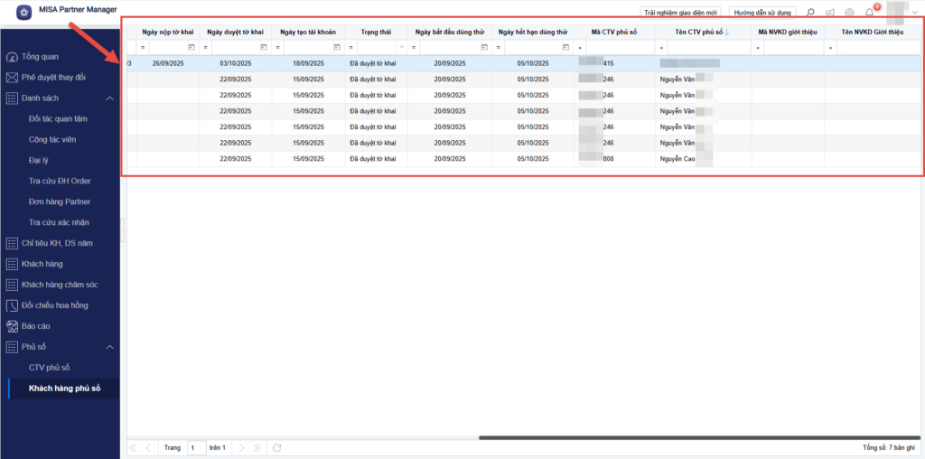Open Tổng quan in sidebar
Screen dimensions: 925x459
(x=41, y=56)
